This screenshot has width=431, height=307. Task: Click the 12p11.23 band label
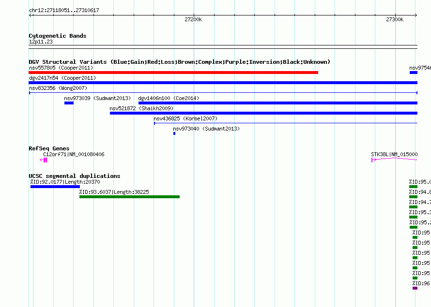[41, 42]
